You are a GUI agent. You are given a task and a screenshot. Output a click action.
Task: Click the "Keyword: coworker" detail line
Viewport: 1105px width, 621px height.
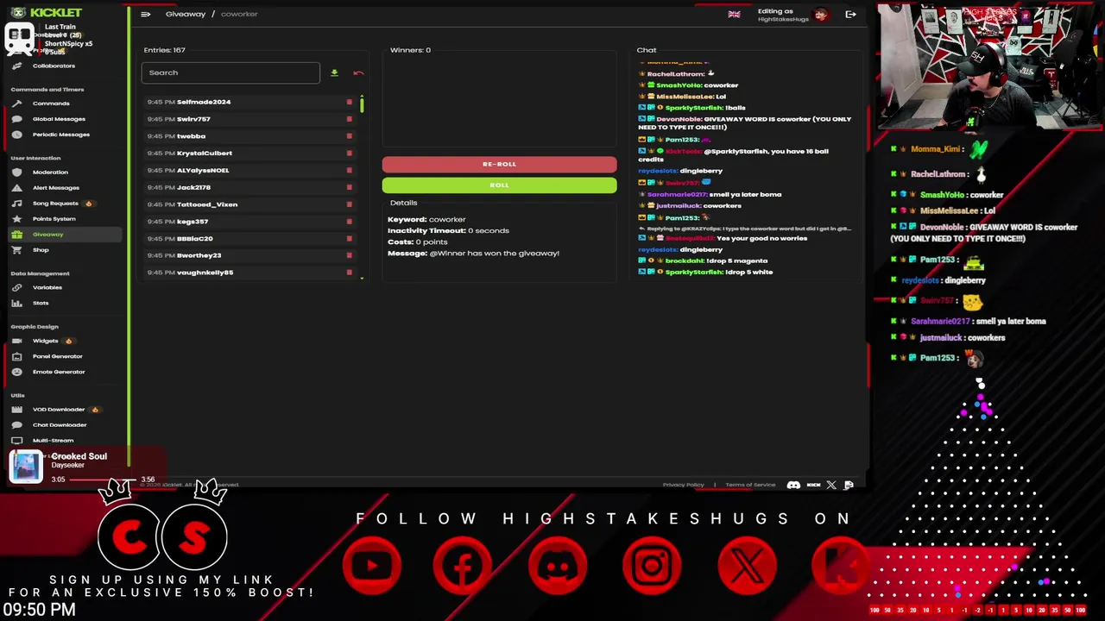(x=426, y=219)
